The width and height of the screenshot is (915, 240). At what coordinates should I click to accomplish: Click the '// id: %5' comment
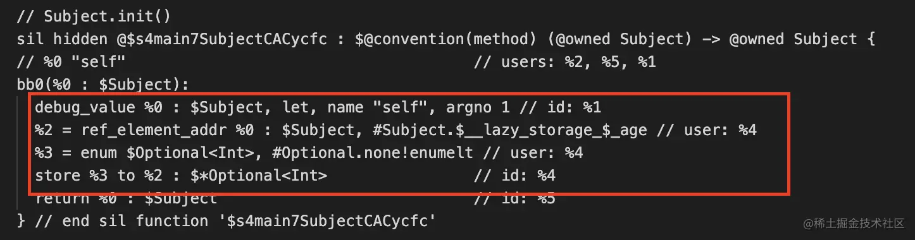(514, 198)
